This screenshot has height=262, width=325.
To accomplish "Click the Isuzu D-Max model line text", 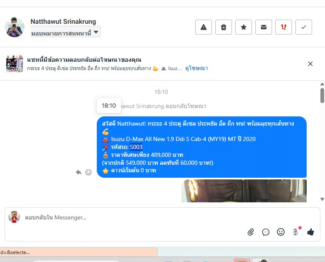I will [183, 139].
